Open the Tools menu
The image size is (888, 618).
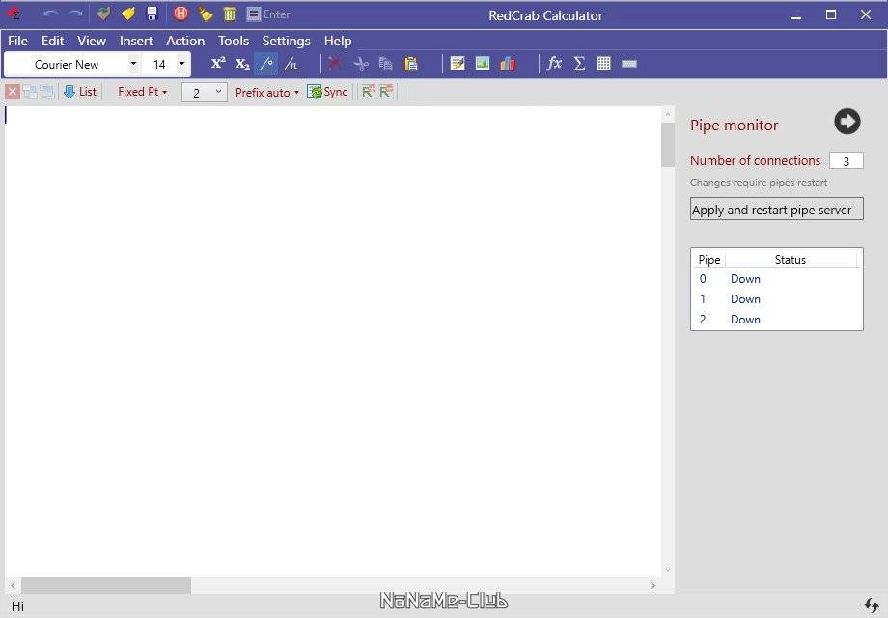tap(234, 41)
